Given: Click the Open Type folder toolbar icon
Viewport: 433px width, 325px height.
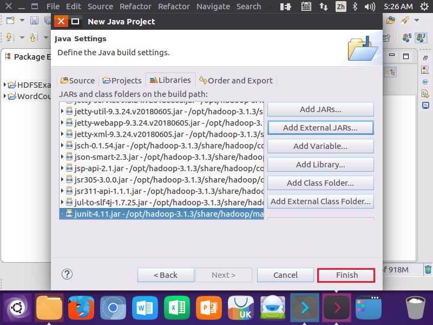Looking at the screenshot, I should 390,20.
